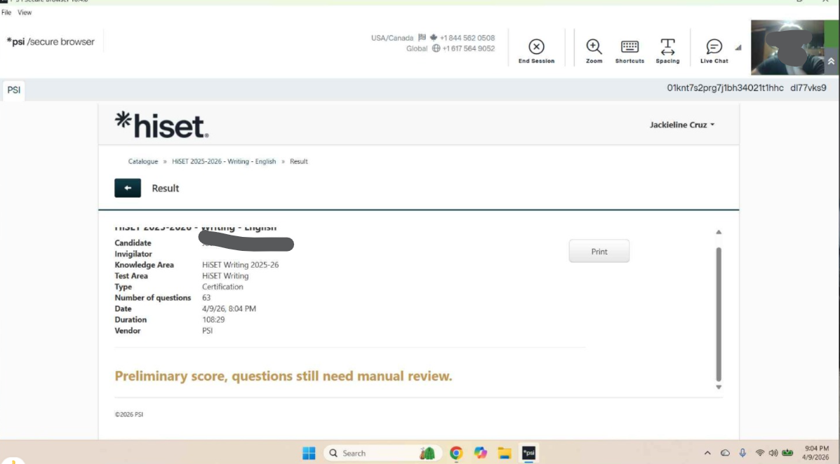840x464 pixels.
Task: Open Copilot from the taskbar
Action: (481, 453)
